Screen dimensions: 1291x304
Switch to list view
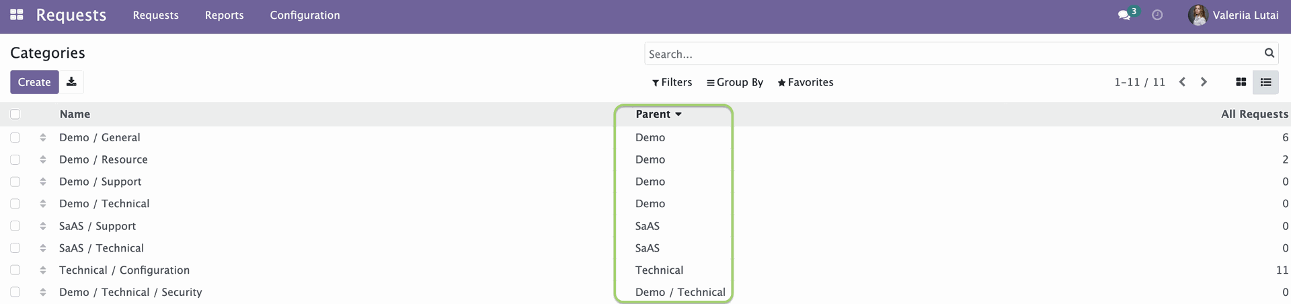(1265, 82)
